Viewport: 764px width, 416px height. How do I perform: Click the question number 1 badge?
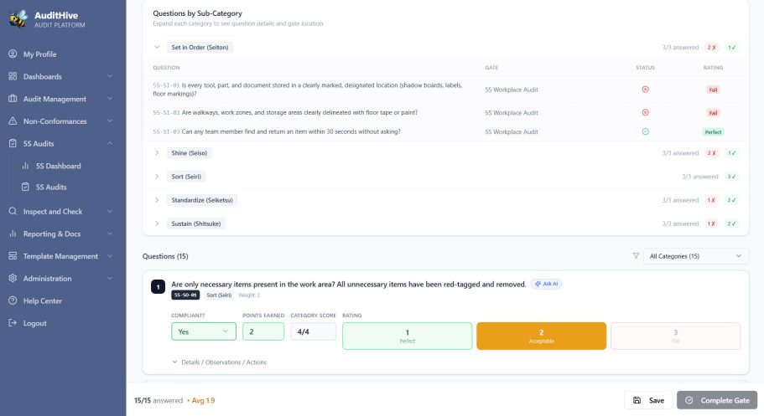[x=158, y=286]
